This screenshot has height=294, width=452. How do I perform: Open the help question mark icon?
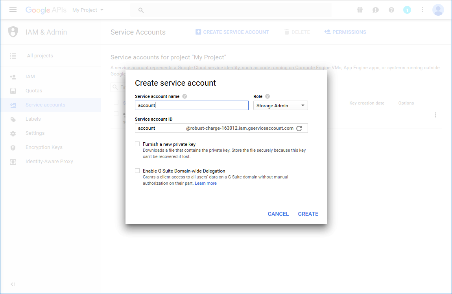click(x=391, y=10)
